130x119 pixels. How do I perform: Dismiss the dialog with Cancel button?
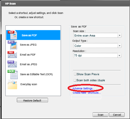pos(117,115)
